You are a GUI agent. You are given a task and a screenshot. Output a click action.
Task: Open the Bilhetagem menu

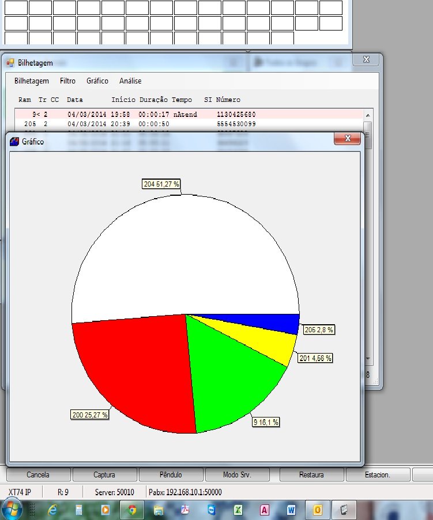click(x=32, y=81)
